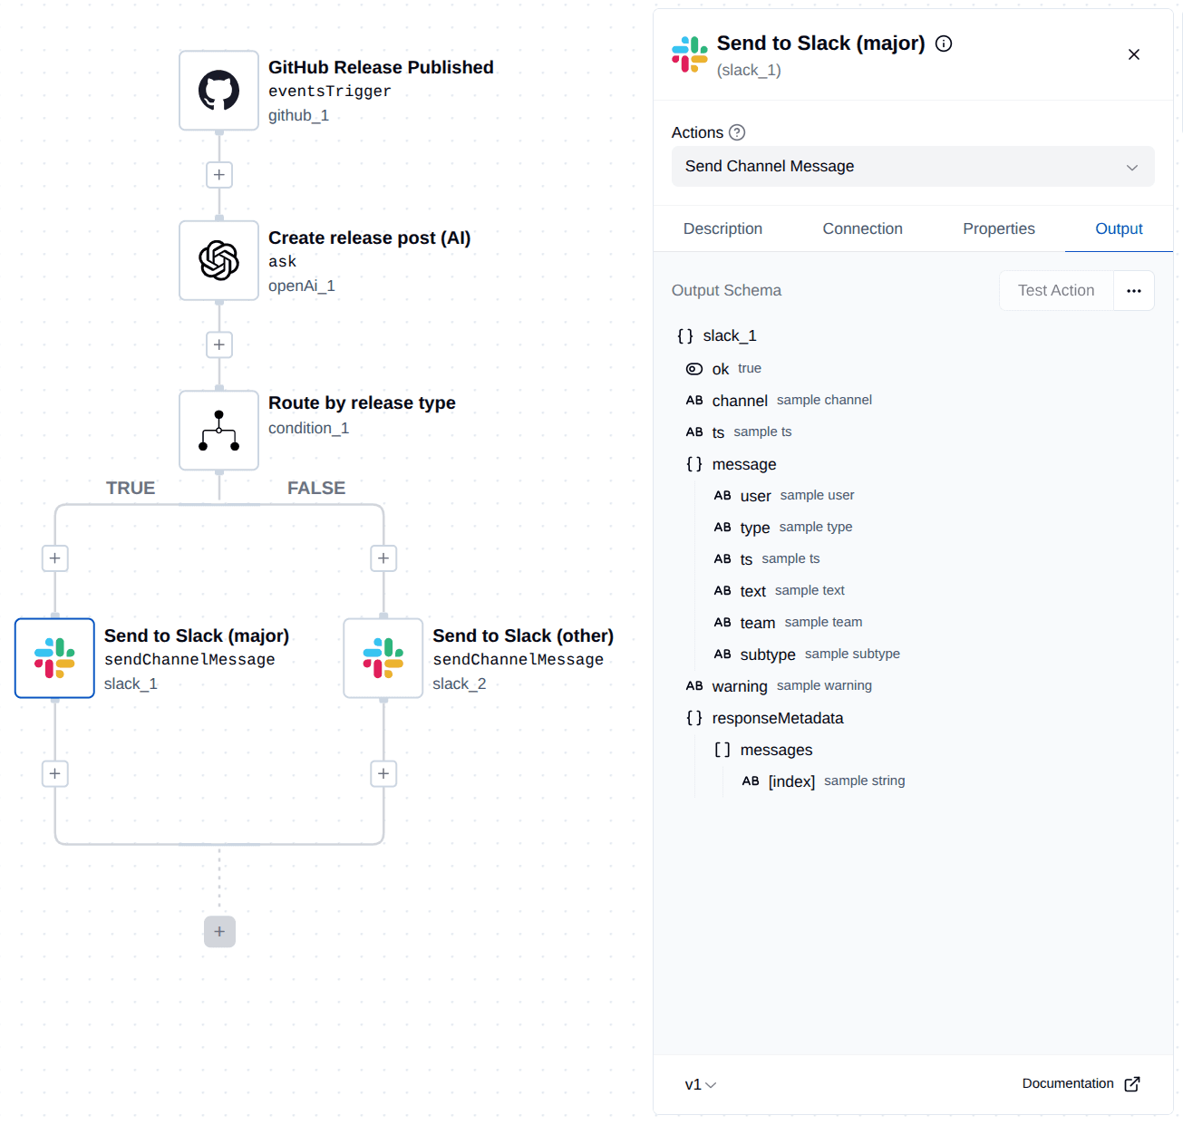Click the AB string icon beside channel
Viewport: 1183px width, 1125px height.
[694, 401]
